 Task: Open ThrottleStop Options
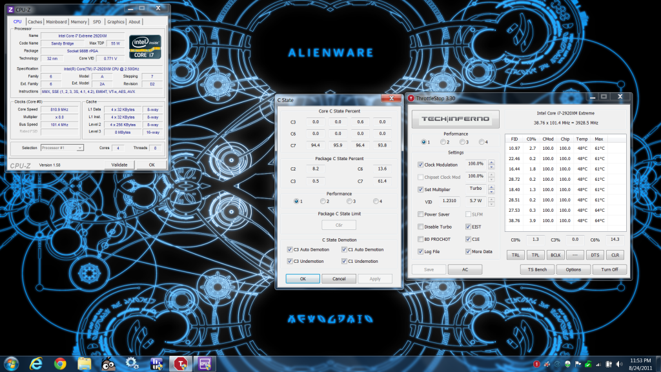tap(573, 269)
